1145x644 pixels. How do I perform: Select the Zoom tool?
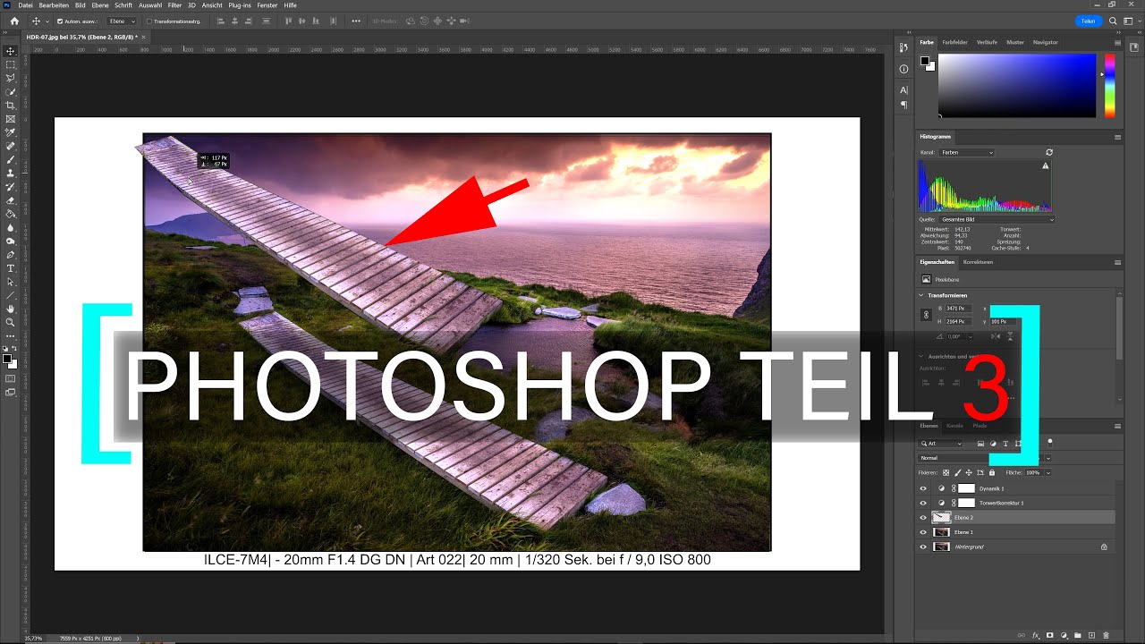11,322
